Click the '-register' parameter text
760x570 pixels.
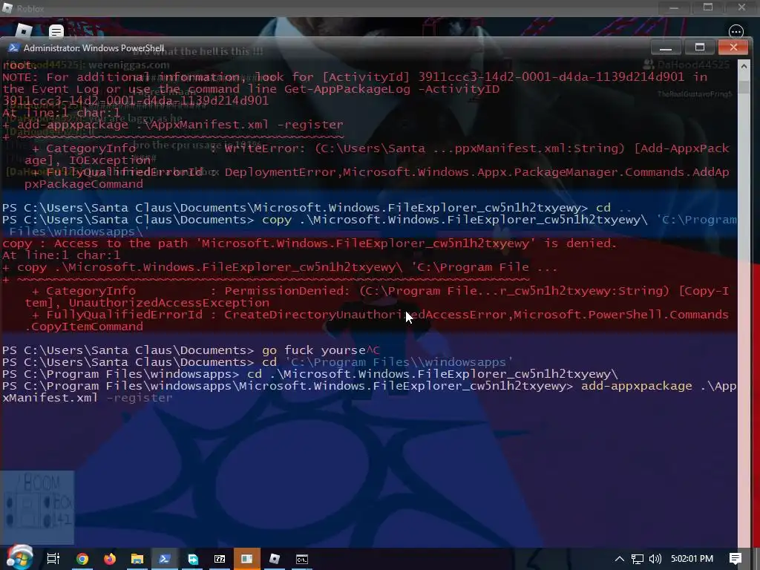click(x=139, y=398)
